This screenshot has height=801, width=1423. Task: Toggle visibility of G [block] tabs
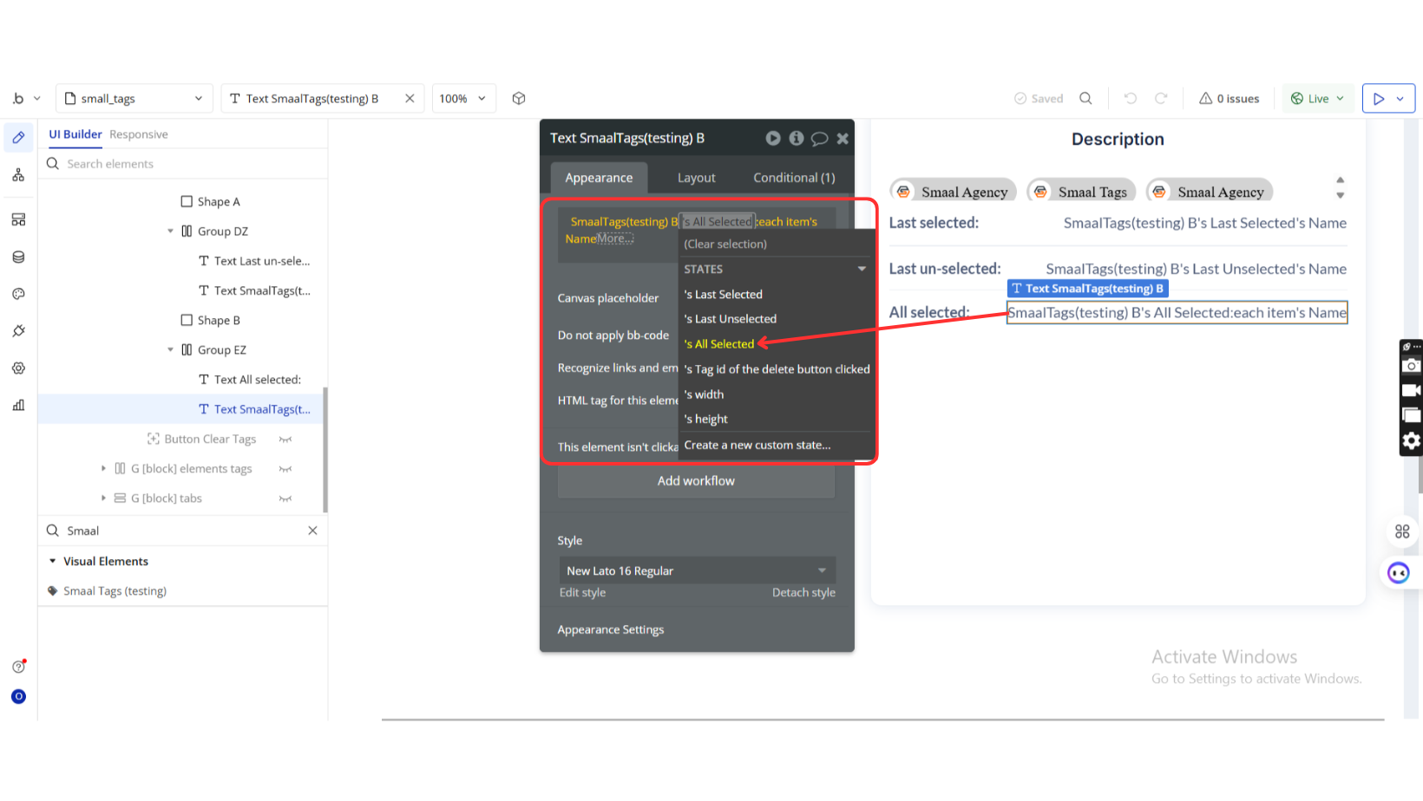(285, 498)
